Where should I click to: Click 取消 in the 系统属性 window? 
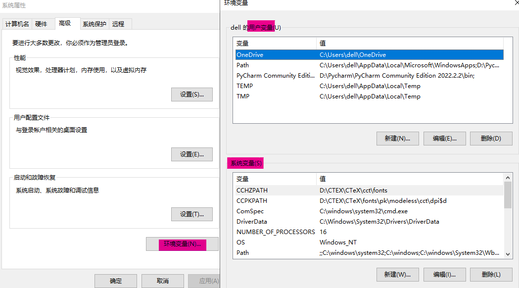163,281
